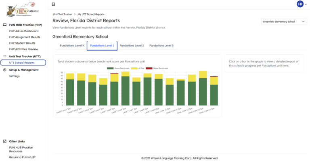This screenshot has height=161, width=310.
Task: Click the FUN HUB Practice (FHP) heading
Action: (x=25, y=25)
